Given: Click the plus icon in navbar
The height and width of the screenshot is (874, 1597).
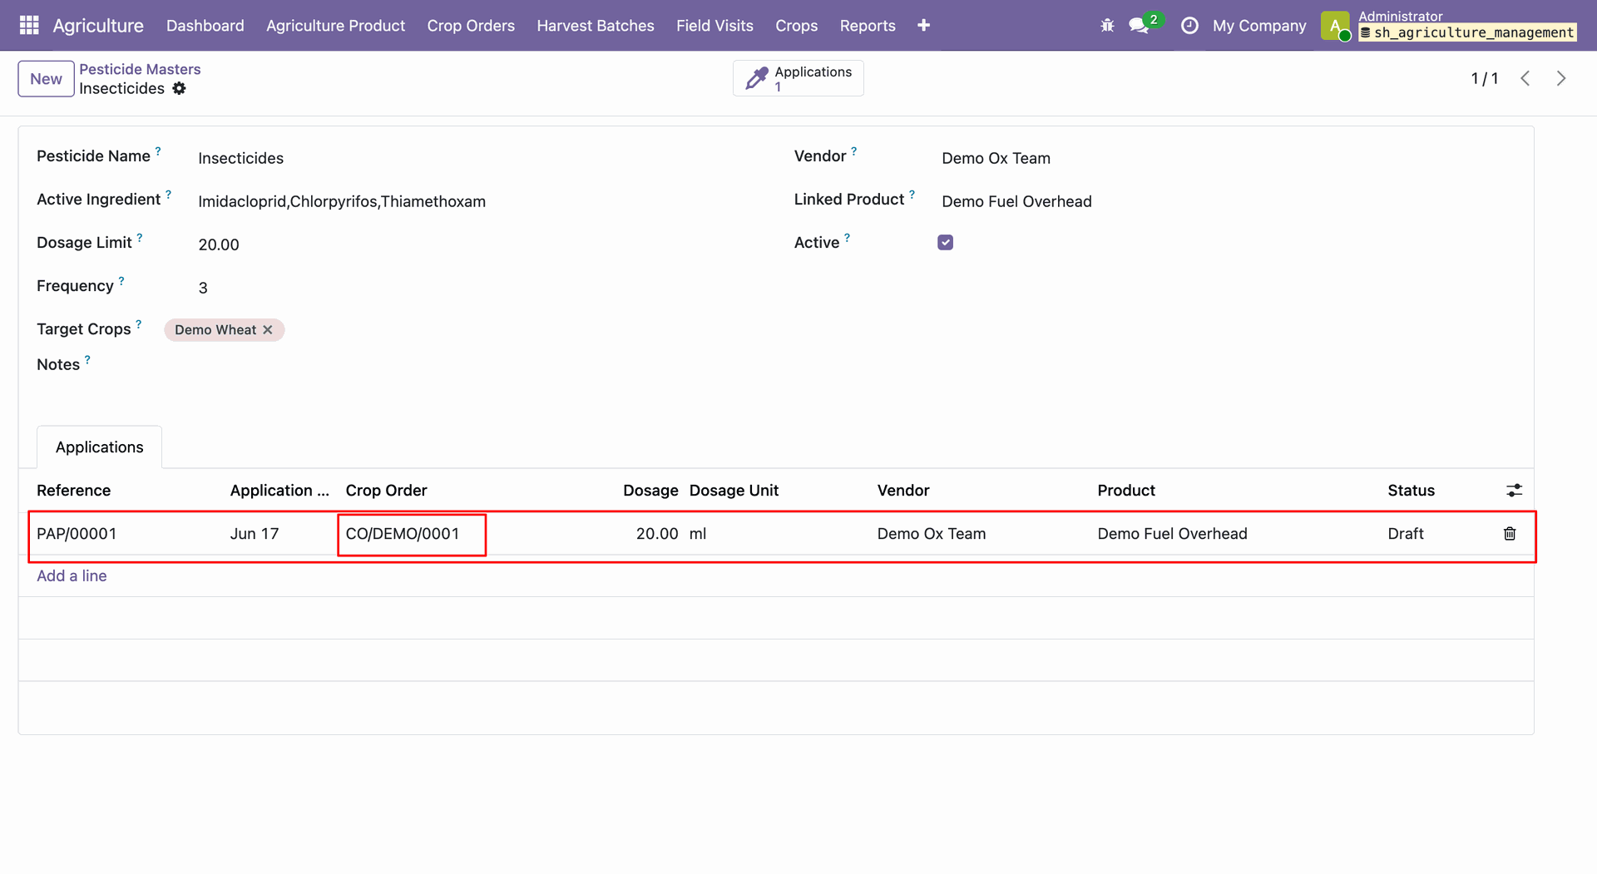Looking at the screenshot, I should [x=923, y=26].
